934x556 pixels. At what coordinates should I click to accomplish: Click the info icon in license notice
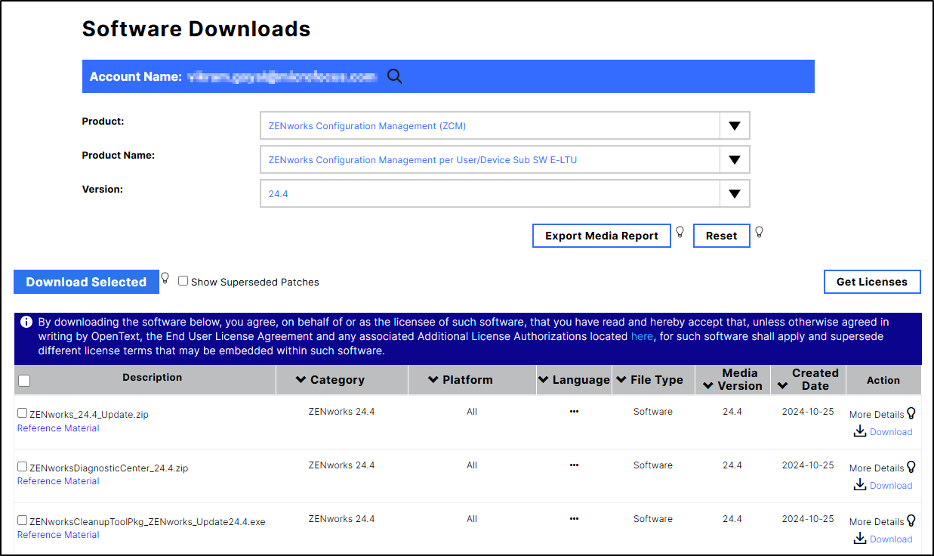tap(26, 323)
